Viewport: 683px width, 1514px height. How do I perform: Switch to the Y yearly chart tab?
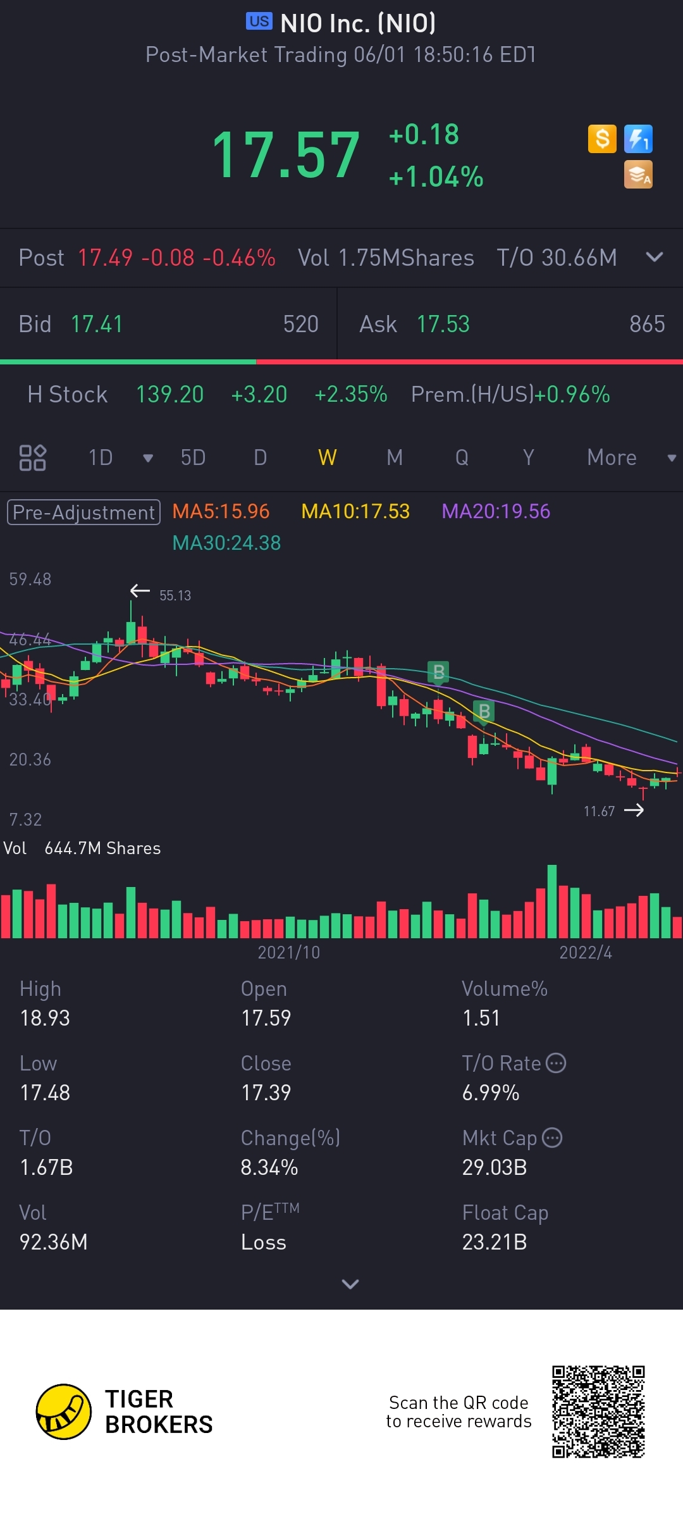pos(529,457)
